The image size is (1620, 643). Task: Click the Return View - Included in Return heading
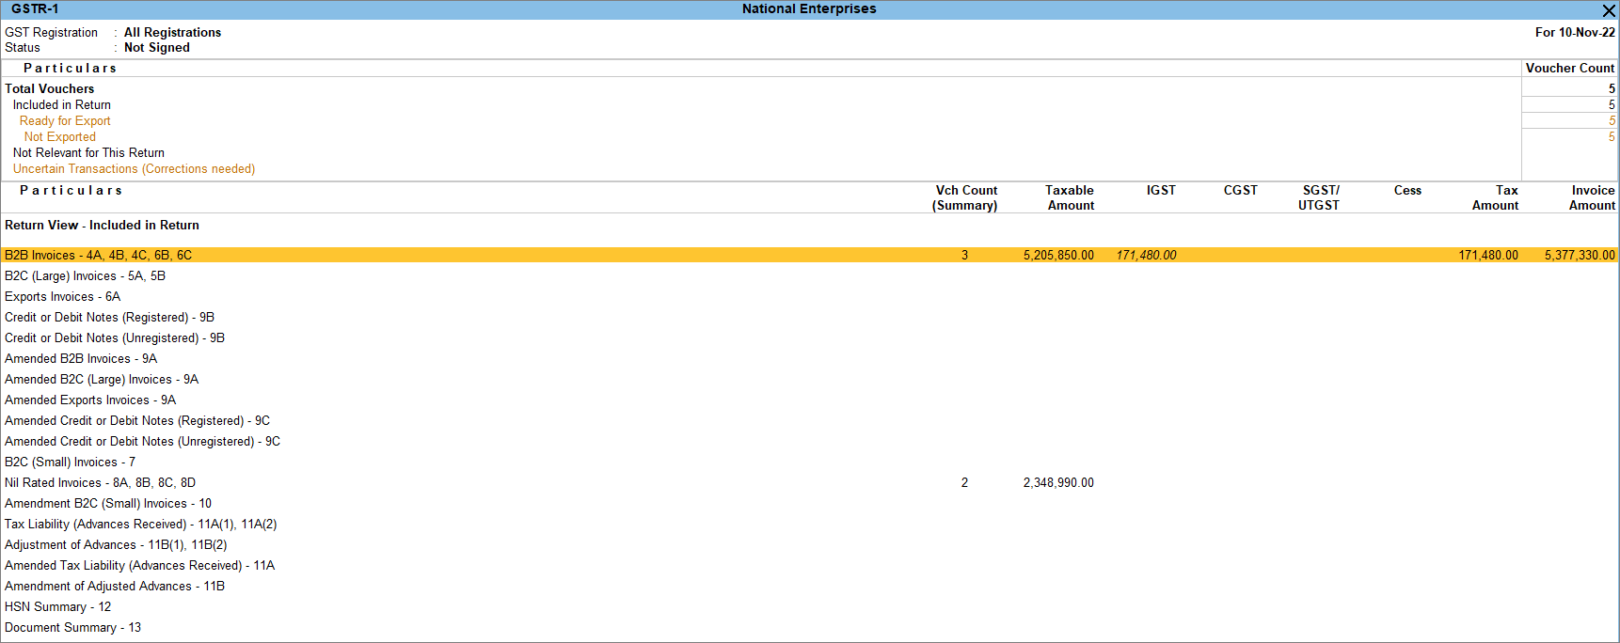[102, 225]
